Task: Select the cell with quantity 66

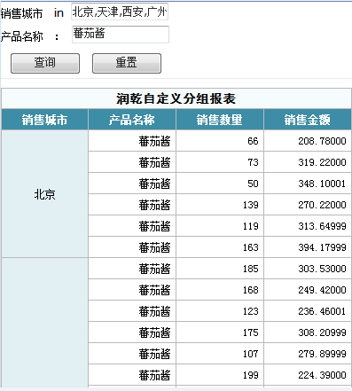Action: point(220,141)
